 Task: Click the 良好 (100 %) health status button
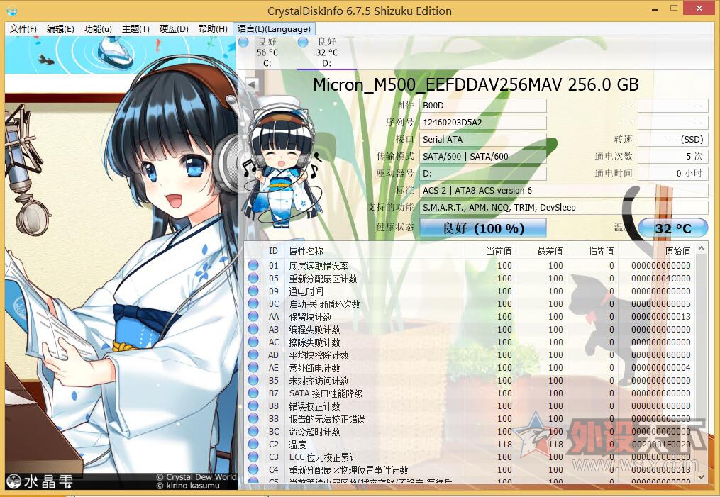[x=483, y=228]
